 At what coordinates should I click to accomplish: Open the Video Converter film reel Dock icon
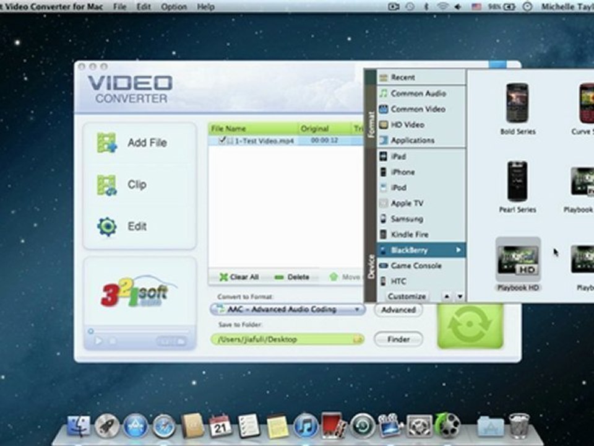point(448,426)
